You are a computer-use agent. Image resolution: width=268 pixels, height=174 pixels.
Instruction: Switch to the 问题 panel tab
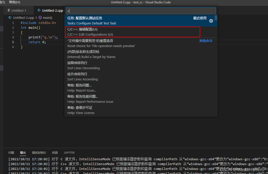[x=11, y=152]
